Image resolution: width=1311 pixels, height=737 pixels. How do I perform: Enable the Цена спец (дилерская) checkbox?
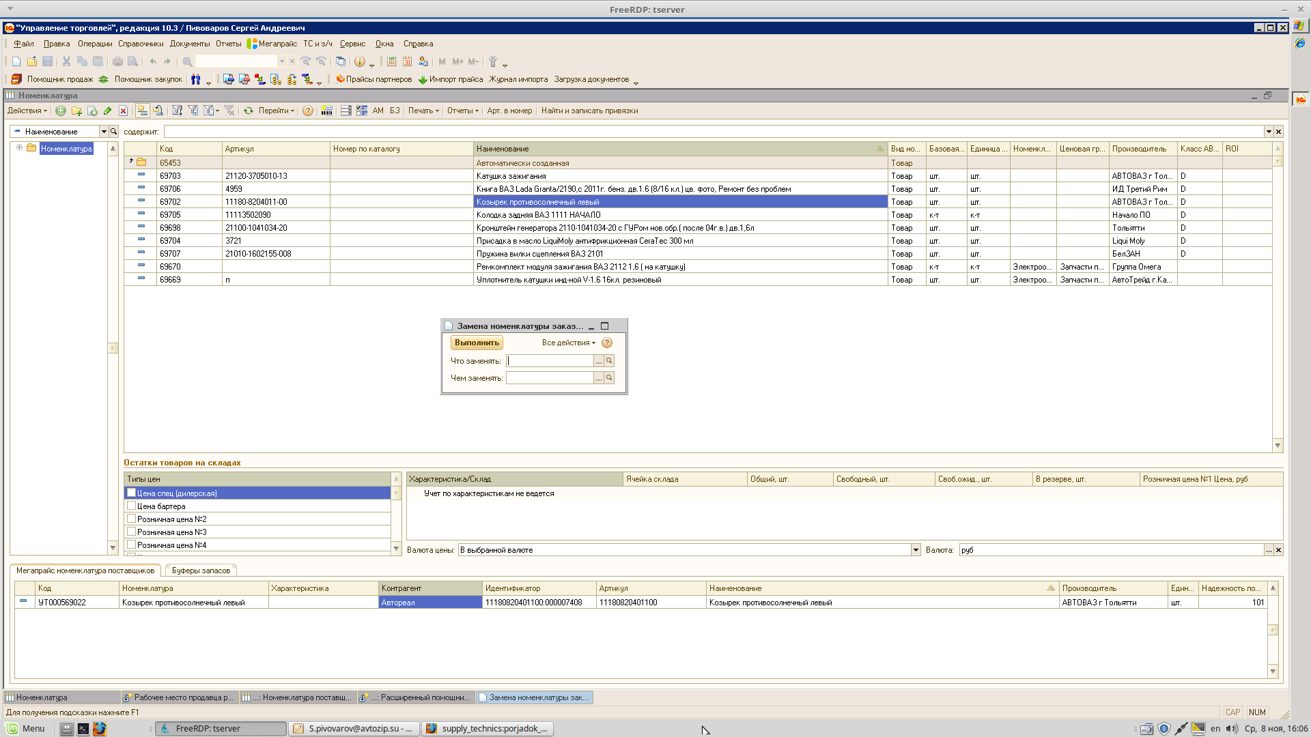(132, 493)
